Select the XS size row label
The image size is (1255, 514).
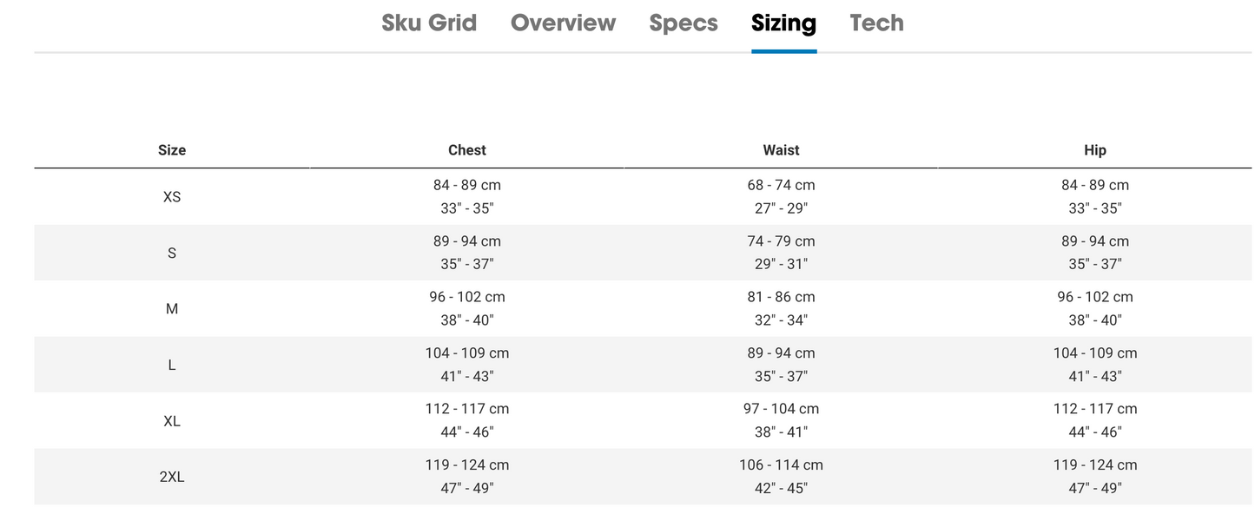[172, 197]
